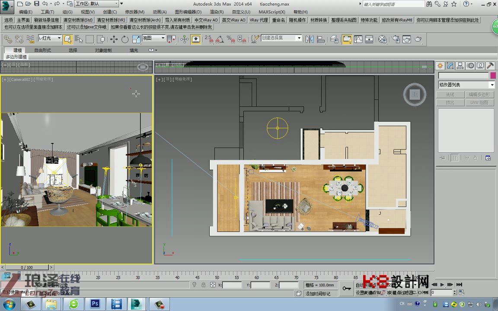
Task: Toggle Keyboard Shortcut Override button
Action: pyautogui.click(x=196, y=39)
